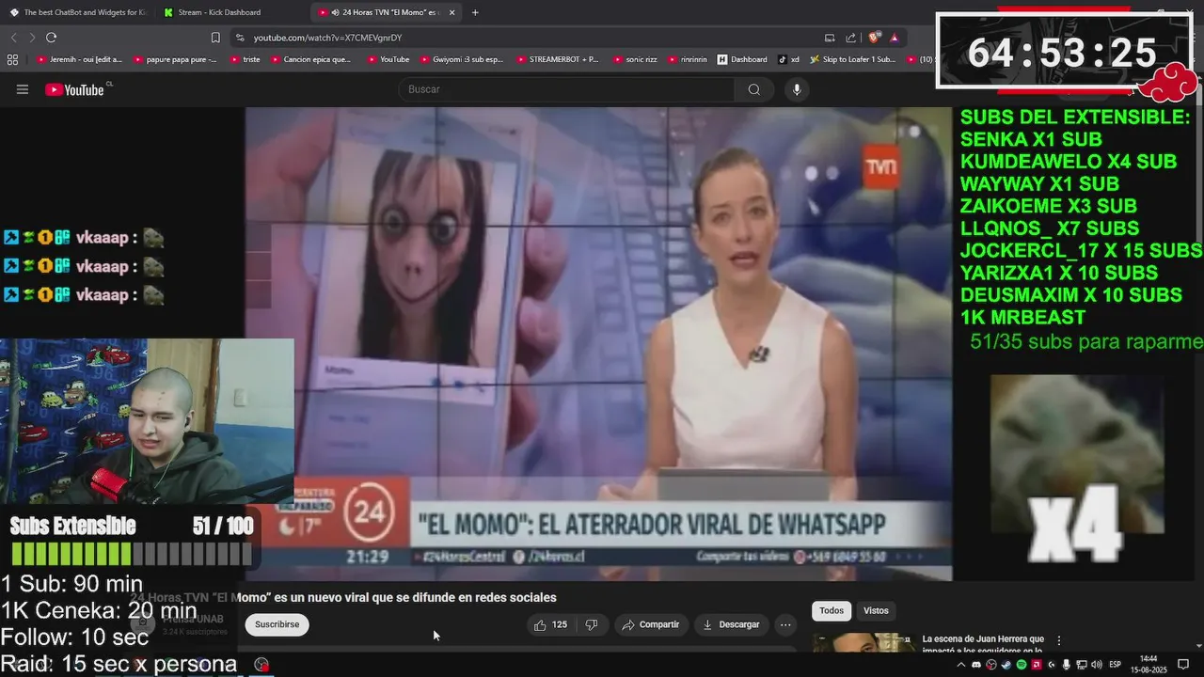Open the Windows notification center icon

1183,665
